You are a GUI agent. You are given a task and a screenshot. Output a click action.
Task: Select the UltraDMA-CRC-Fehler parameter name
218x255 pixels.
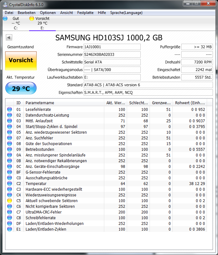coord(44,212)
